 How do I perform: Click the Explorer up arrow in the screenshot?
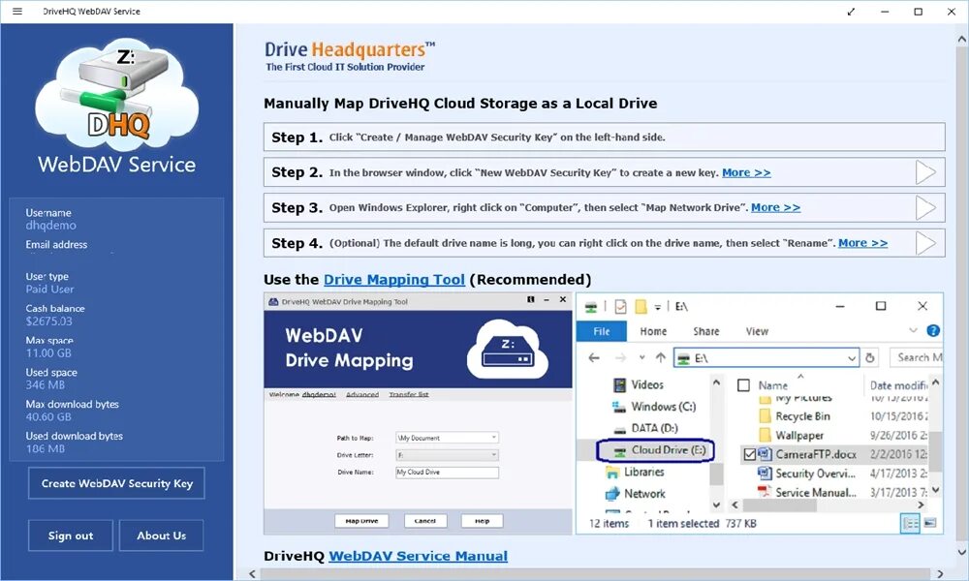click(660, 357)
